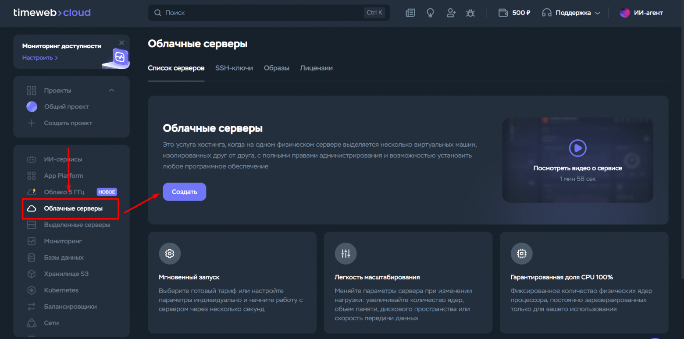
Task: Click the Создать button
Action: coord(185,192)
